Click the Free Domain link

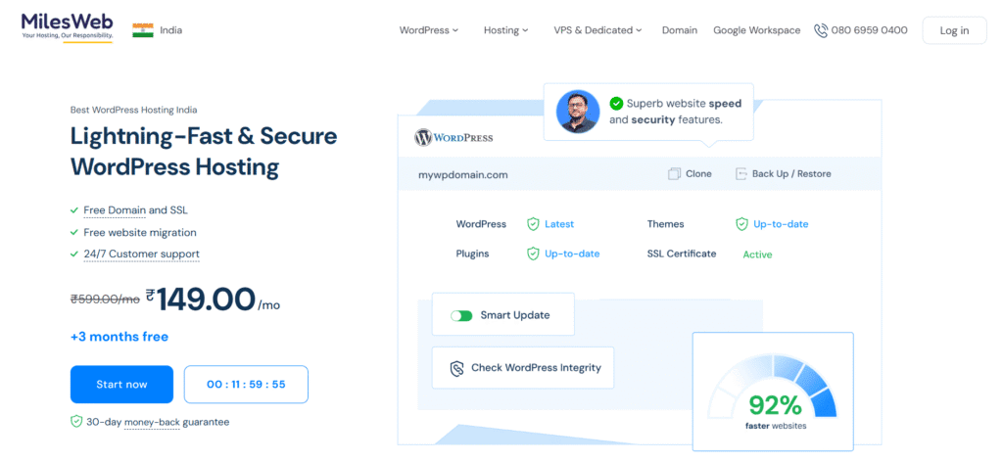(115, 210)
